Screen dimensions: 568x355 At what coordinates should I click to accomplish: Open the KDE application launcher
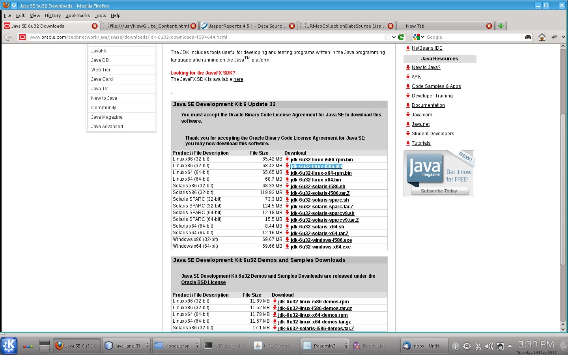[9, 346]
